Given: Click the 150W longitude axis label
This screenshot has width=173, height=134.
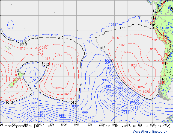Looking at the screenshot, I should (x=64, y=124).
